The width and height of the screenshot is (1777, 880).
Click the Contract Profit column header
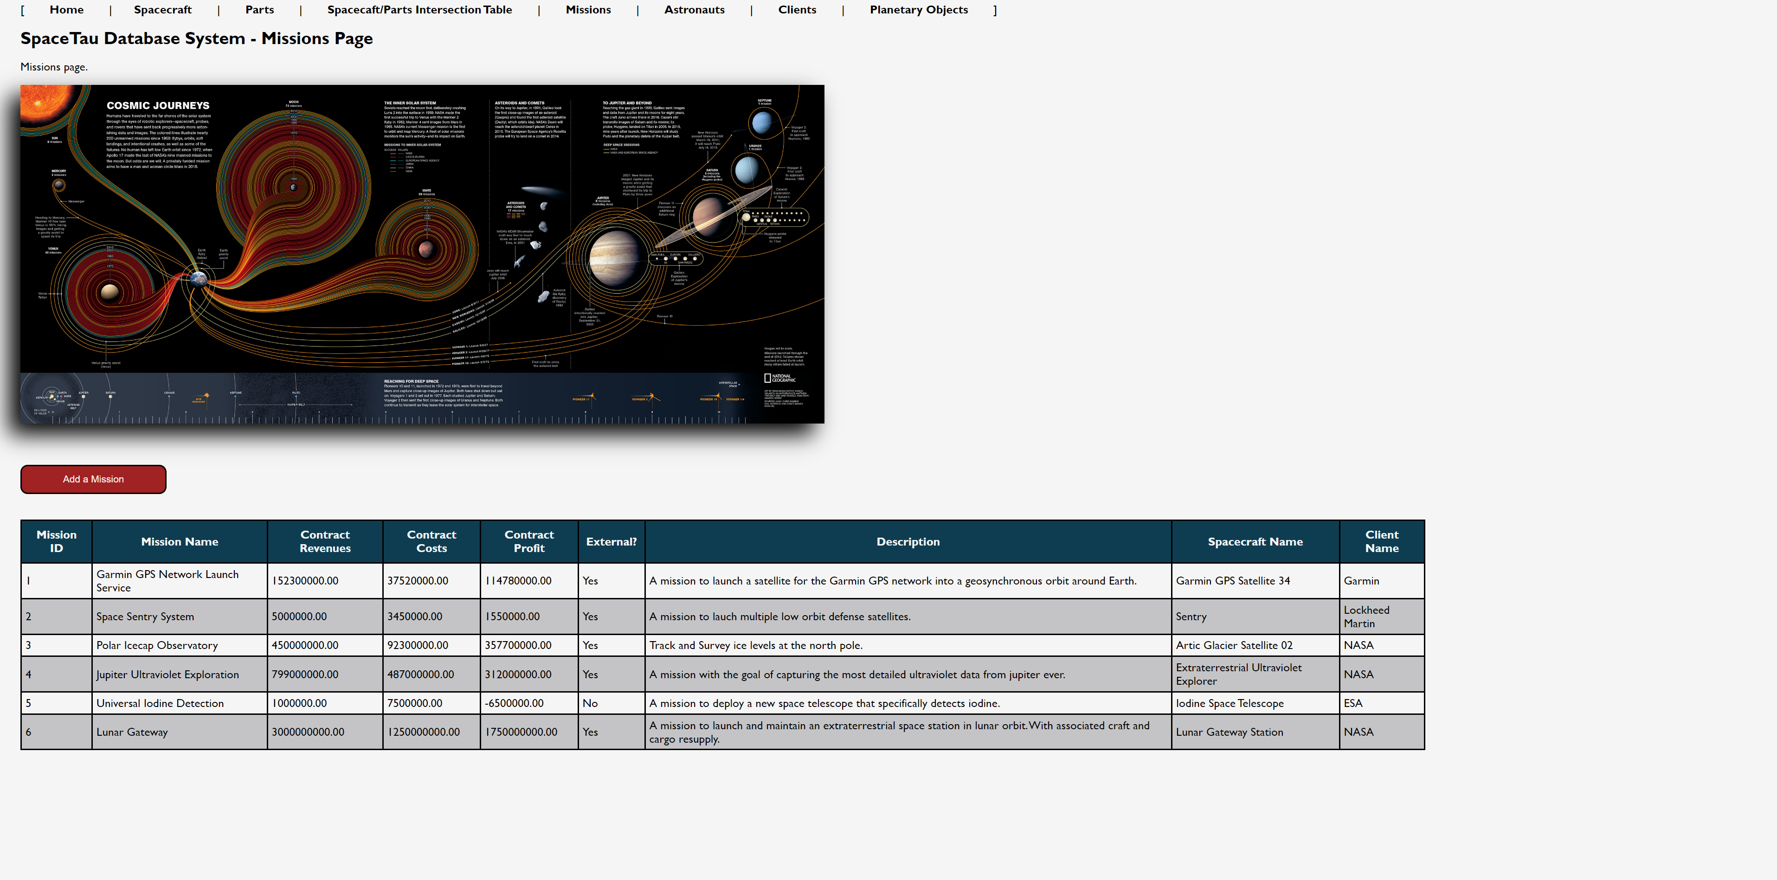point(529,541)
